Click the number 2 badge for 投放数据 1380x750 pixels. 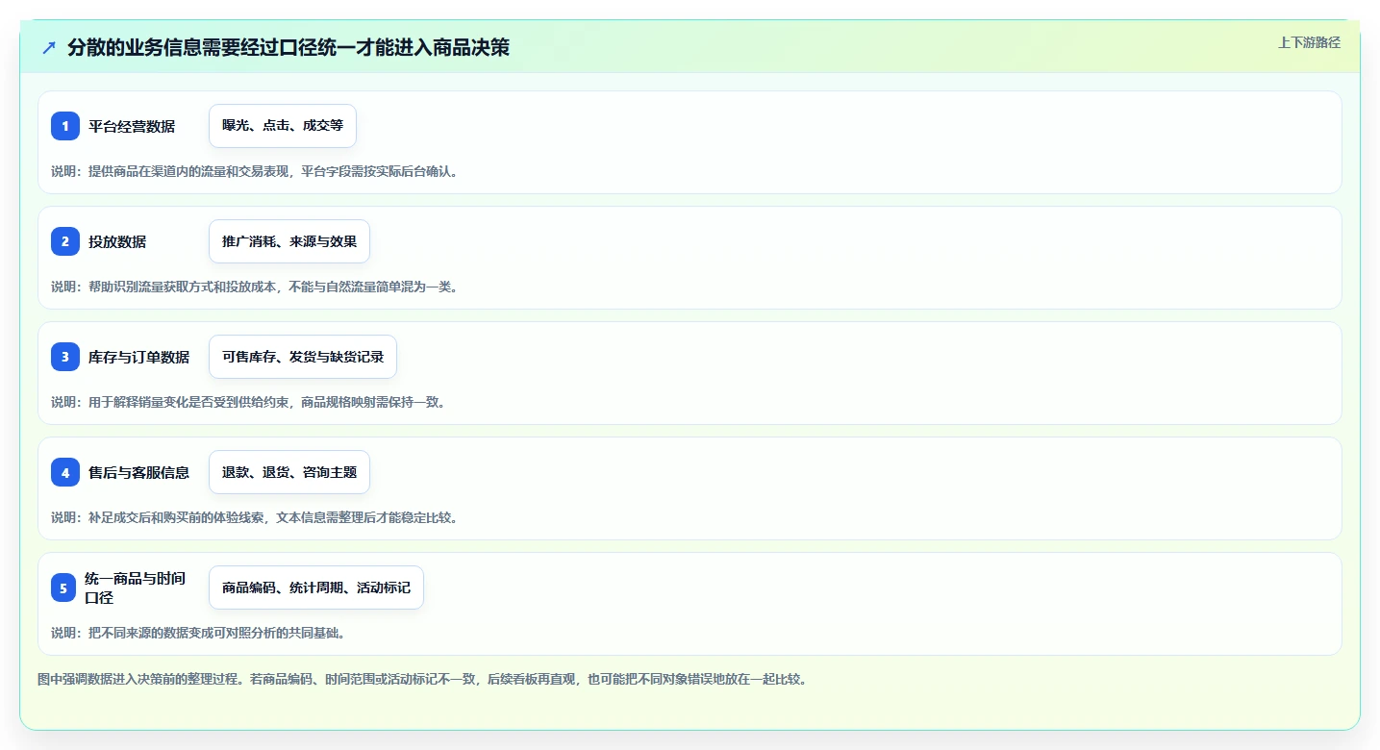tap(65, 241)
